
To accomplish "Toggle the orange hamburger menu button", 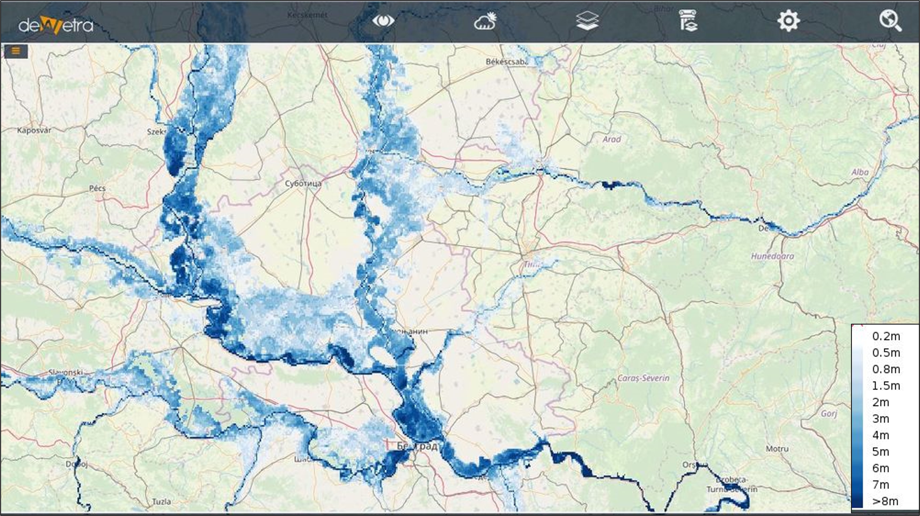I will click(x=16, y=51).
